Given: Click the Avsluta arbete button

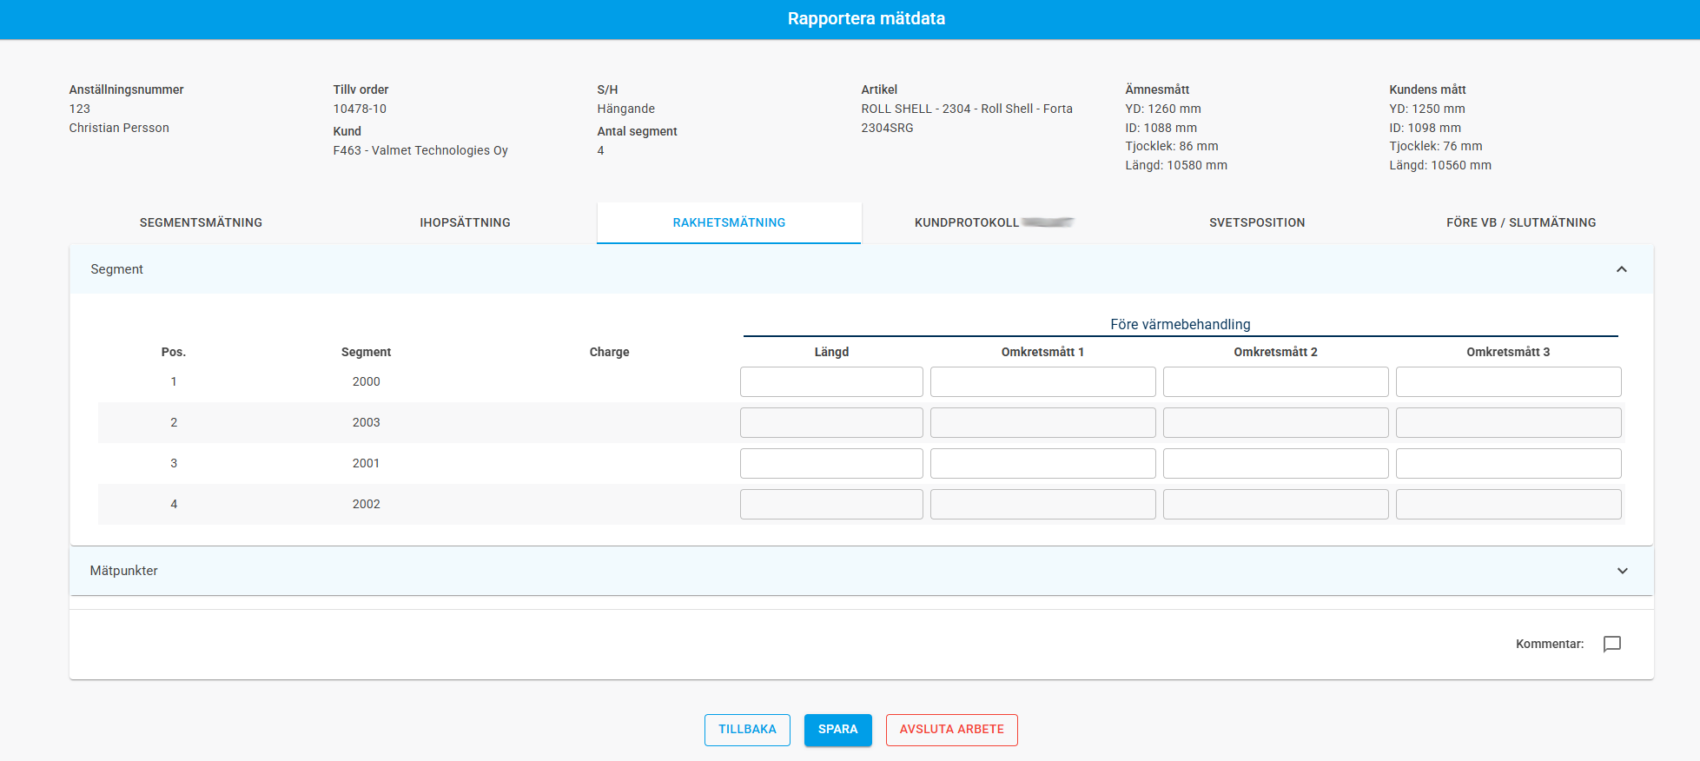Looking at the screenshot, I should click(x=951, y=730).
